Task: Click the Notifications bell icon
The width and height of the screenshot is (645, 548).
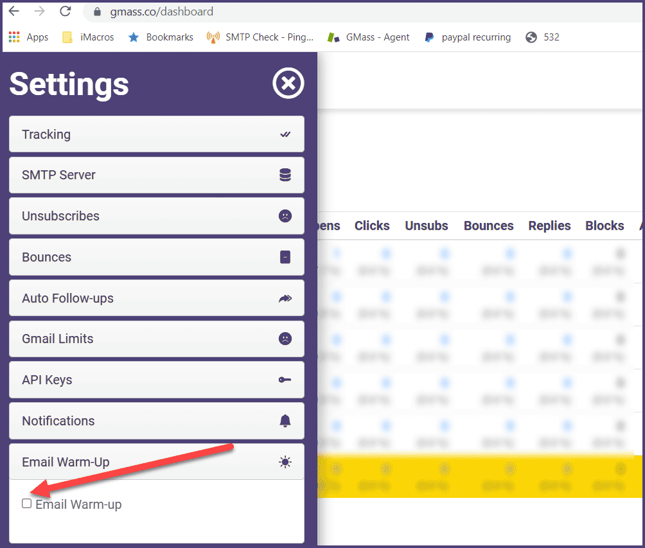Action: [285, 421]
